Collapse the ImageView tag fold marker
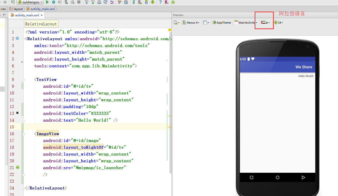Viewport: 338px width, 196px height. 24,134
